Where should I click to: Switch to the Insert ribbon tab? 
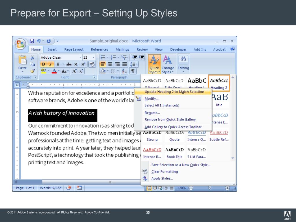pos(52,49)
